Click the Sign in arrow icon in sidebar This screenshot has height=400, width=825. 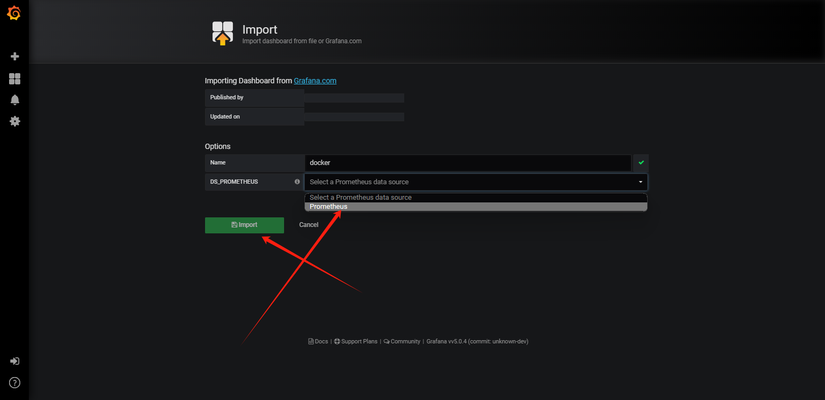(15, 361)
